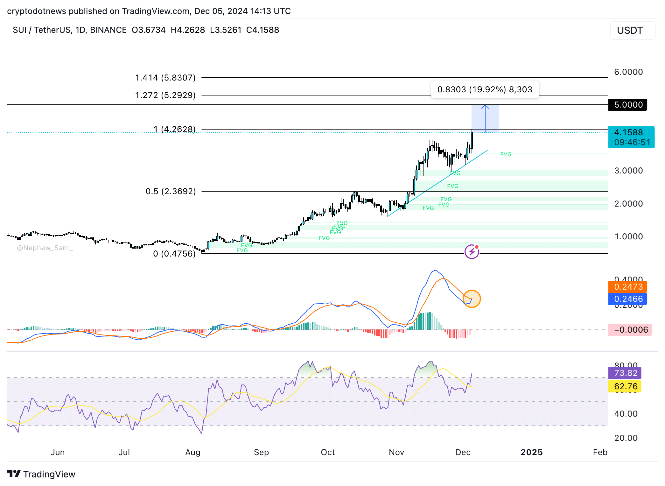665x486 pixels.
Task: Click the orange MACD signal value 0.2473
Action: coord(627,286)
